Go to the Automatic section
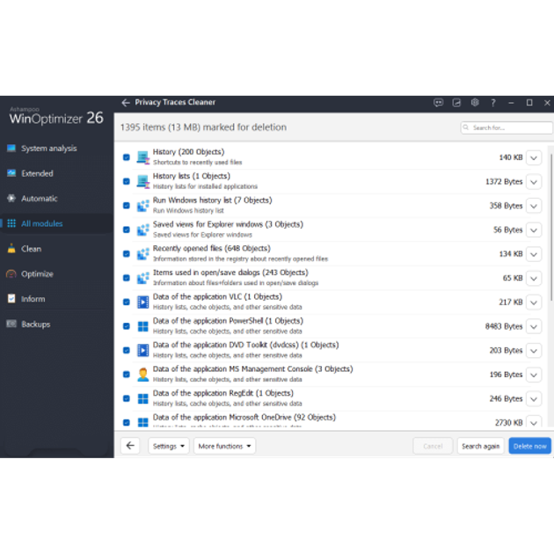Viewport: 554px width, 554px height. pyautogui.click(x=56, y=198)
